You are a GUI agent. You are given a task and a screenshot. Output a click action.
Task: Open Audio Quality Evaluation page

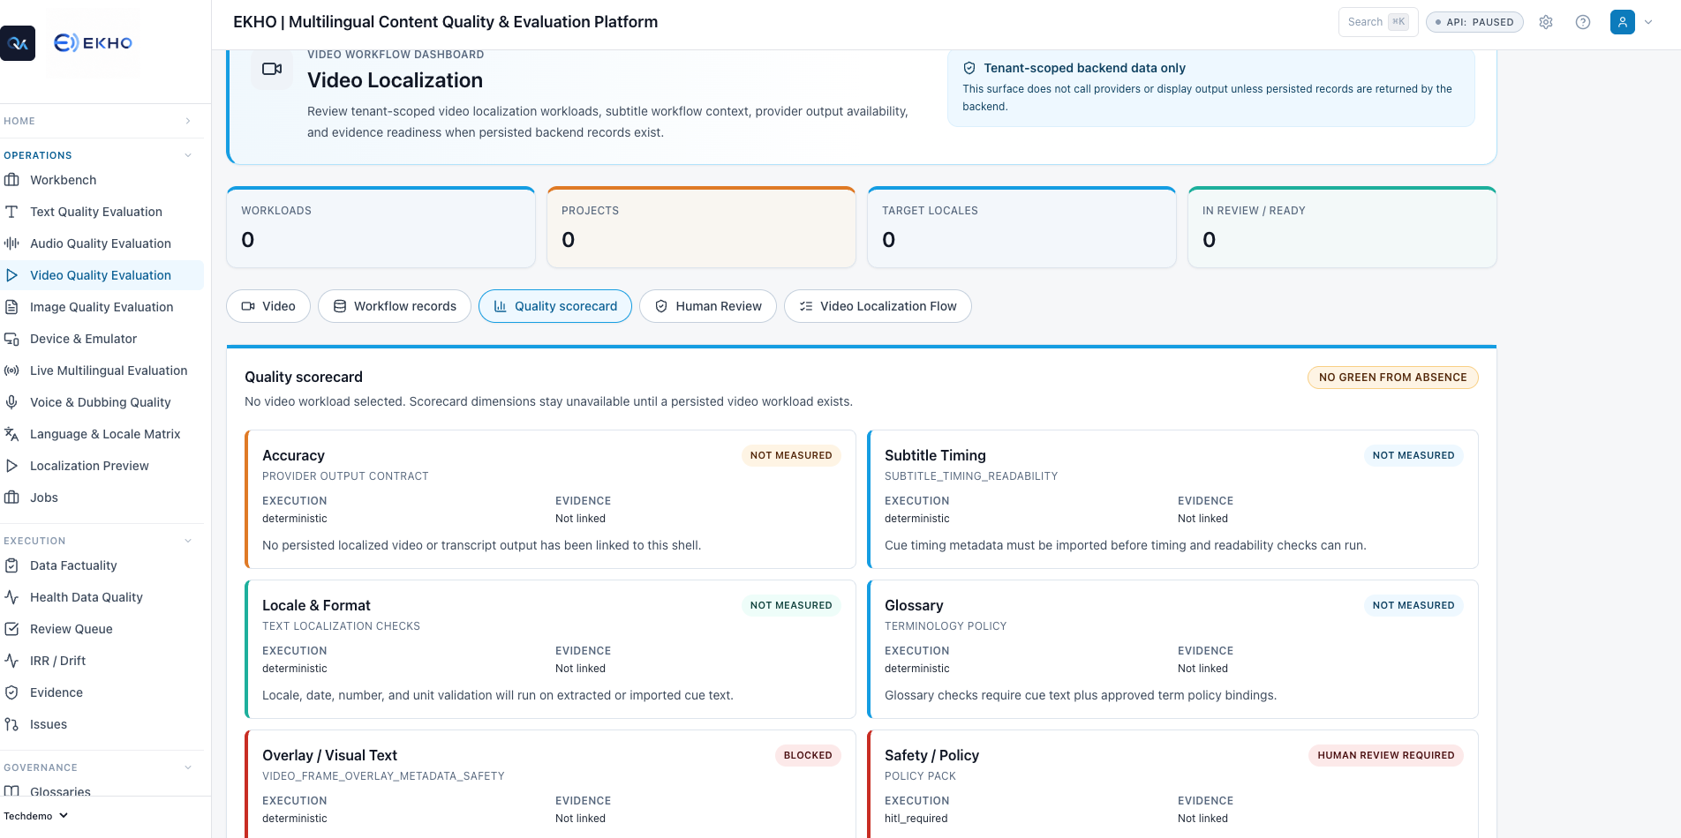102,243
